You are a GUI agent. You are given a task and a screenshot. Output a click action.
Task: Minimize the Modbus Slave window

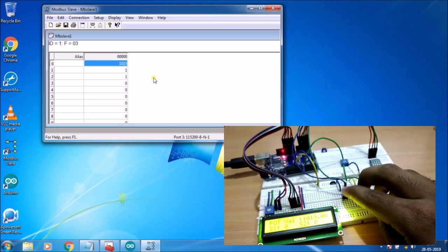tap(251, 8)
